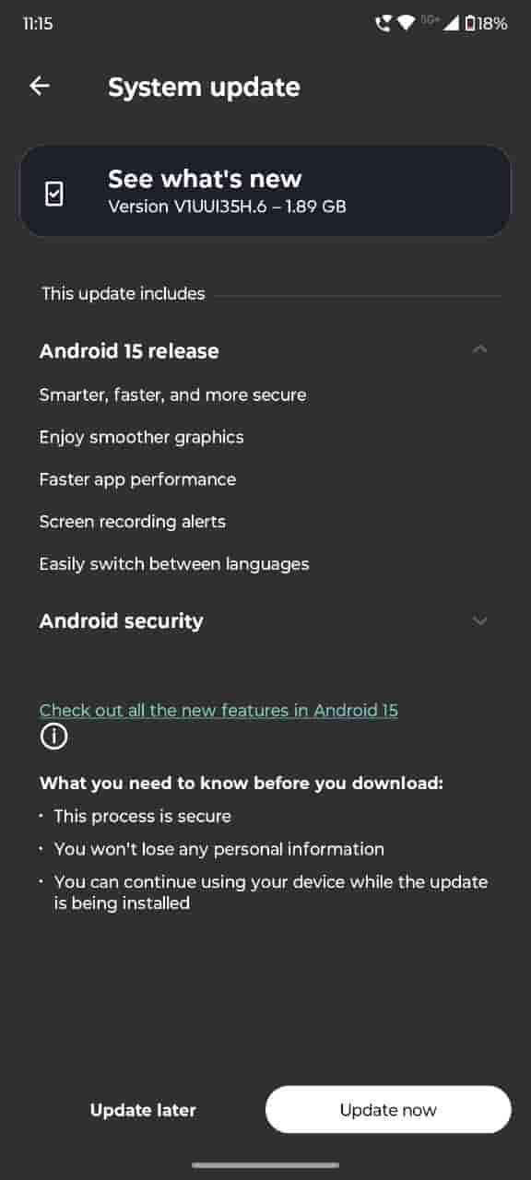Tap Easily switch between languages item
This screenshot has width=531, height=1180.
[x=174, y=564]
